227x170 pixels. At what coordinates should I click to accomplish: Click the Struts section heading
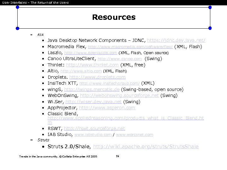point(43,140)
